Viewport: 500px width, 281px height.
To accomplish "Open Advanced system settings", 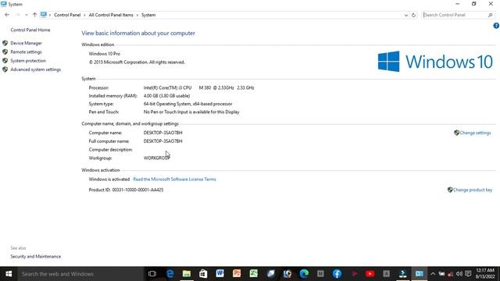I will [35, 69].
